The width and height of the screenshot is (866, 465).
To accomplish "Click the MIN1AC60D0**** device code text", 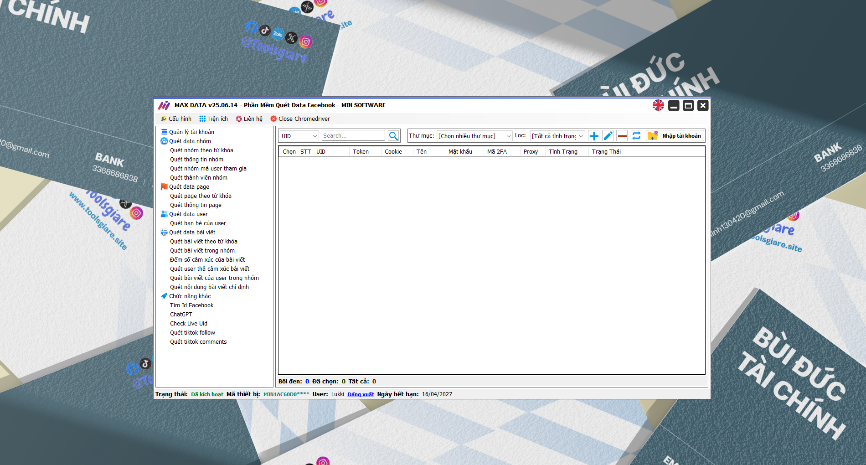I will (286, 394).
